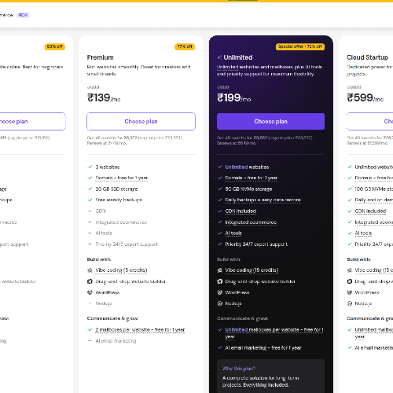
Task: Click the Vibe coding icon in Unlimited plan
Action: [x=220, y=270]
